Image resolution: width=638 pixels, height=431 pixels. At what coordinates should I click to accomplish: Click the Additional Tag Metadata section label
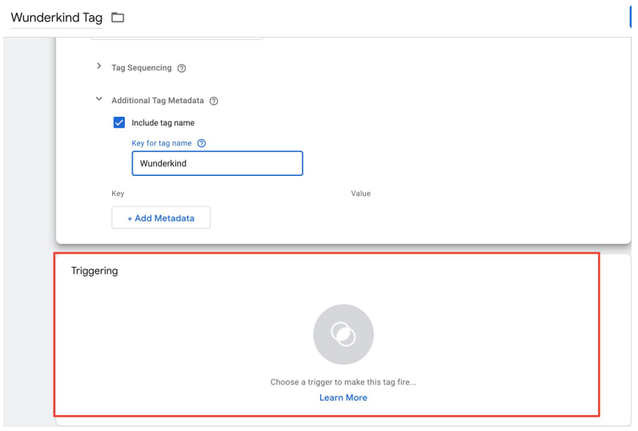(x=158, y=101)
